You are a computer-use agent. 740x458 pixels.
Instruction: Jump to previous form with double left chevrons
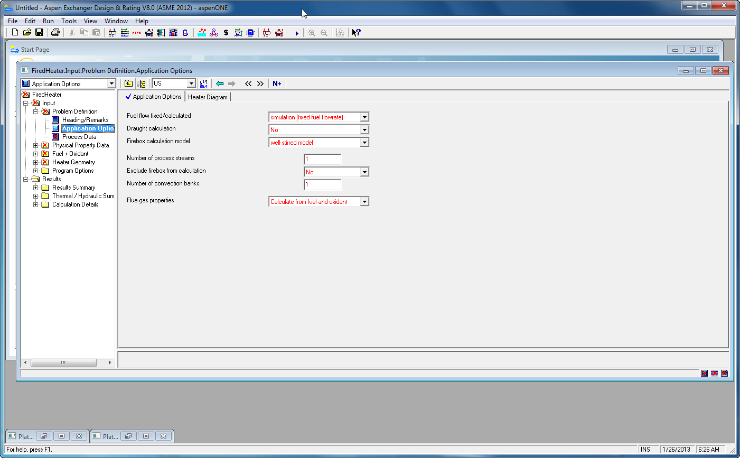pyautogui.click(x=248, y=83)
